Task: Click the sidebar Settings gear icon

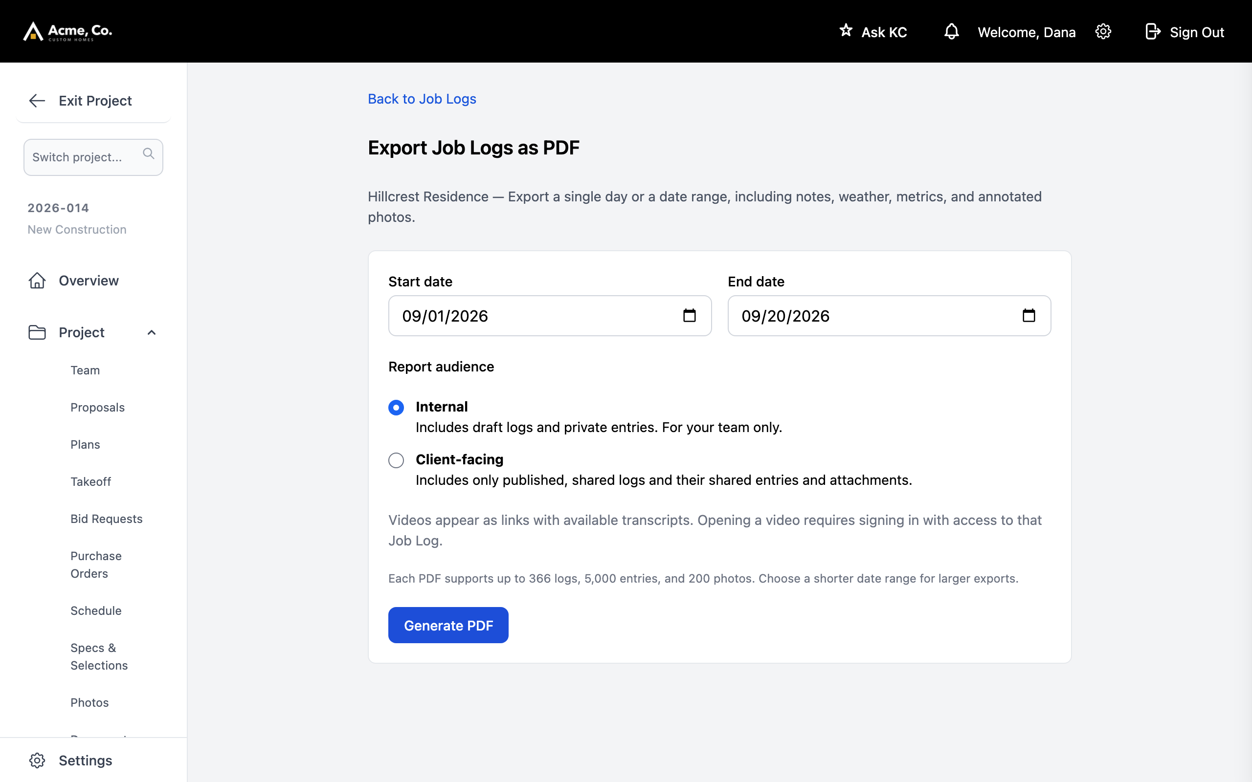Action: (x=37, y=760)
